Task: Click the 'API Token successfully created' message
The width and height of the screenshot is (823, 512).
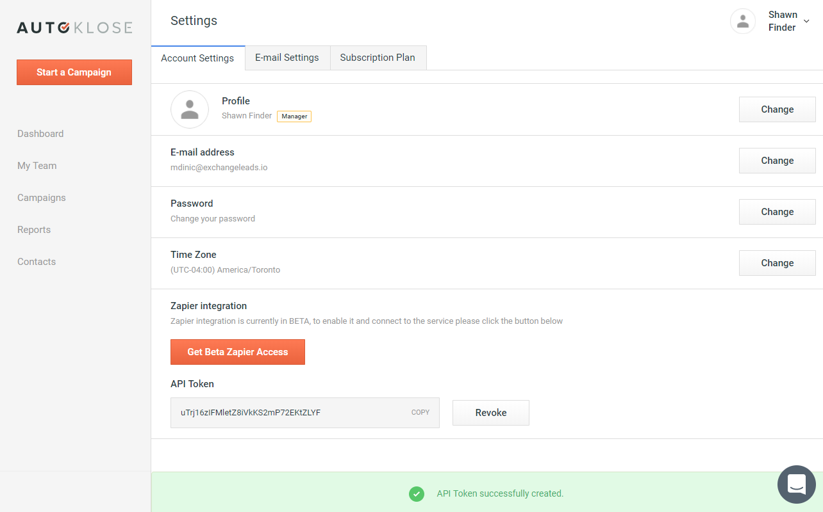Action: coord(500,494)
